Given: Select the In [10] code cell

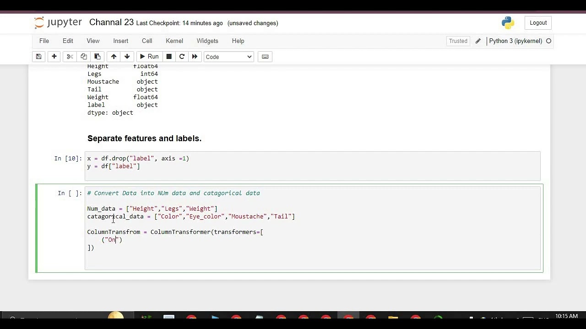Looking at the screenshot, I should [x=312, y=166].
